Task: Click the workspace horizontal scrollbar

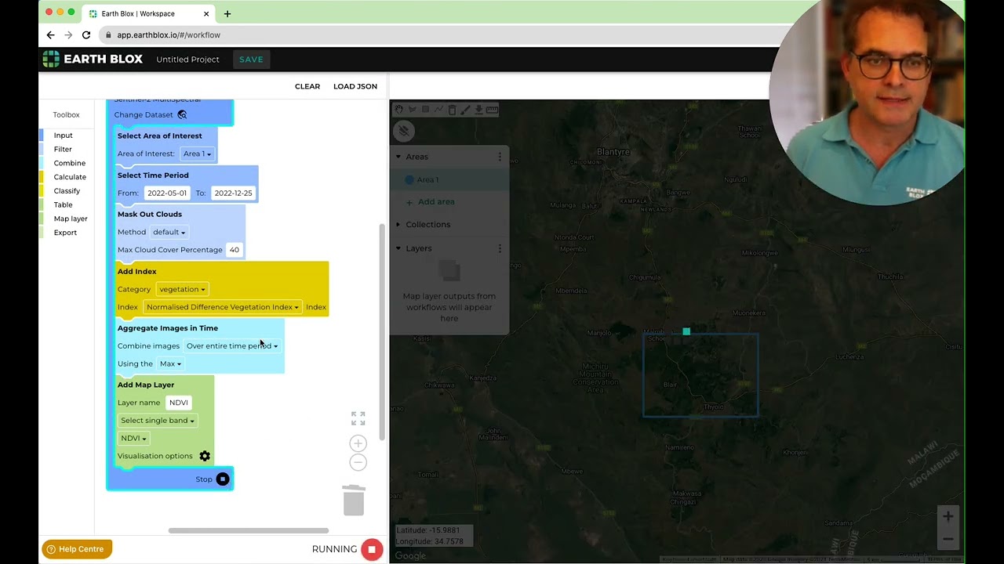Action: pyautogui.click(x=249, y=530)
